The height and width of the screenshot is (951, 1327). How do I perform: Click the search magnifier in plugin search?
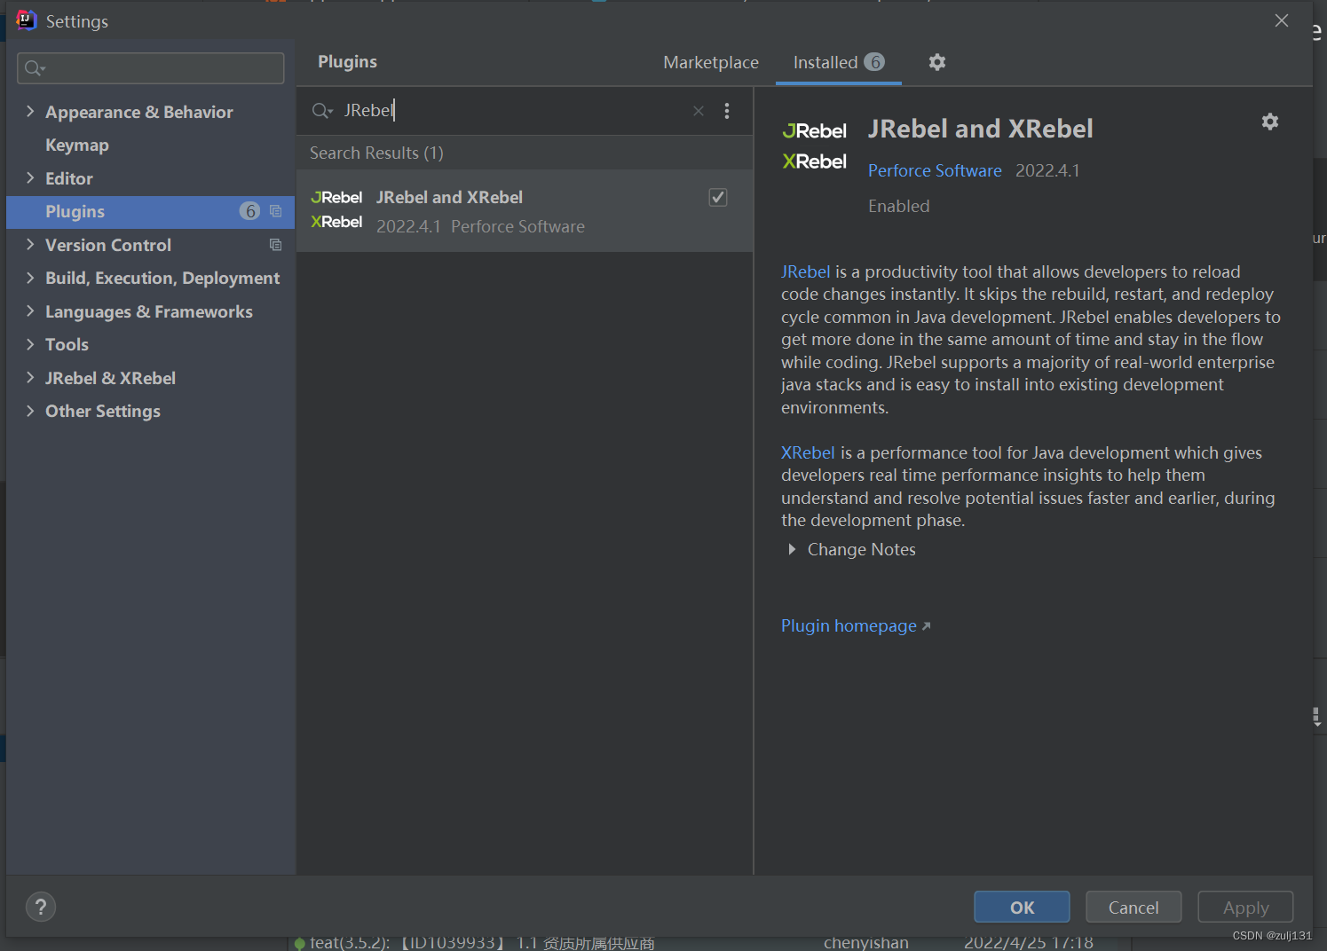point(321,111)
